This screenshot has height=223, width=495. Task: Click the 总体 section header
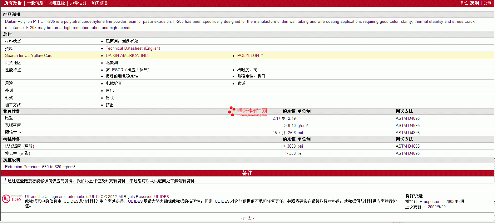pyautogui.click(x=7, y=34)
